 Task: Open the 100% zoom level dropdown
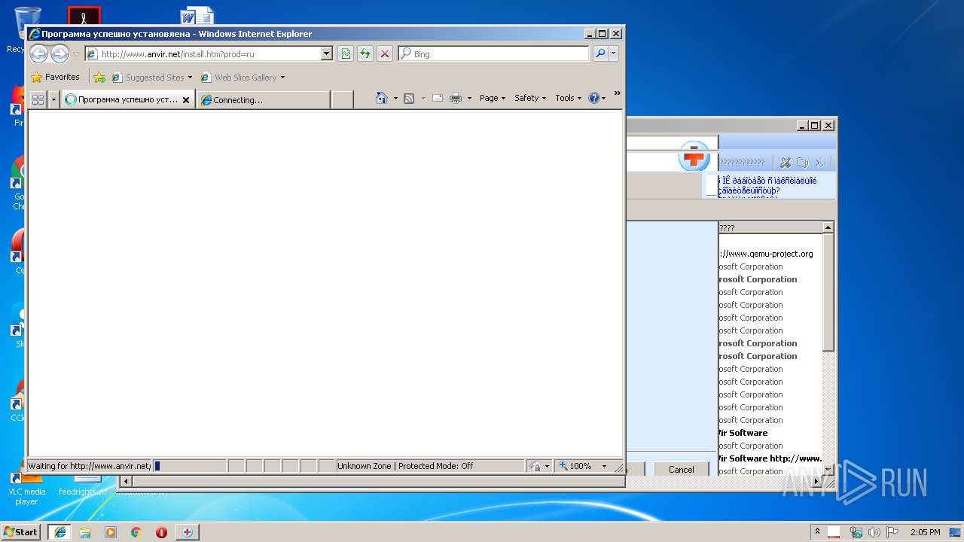(604, 466)
